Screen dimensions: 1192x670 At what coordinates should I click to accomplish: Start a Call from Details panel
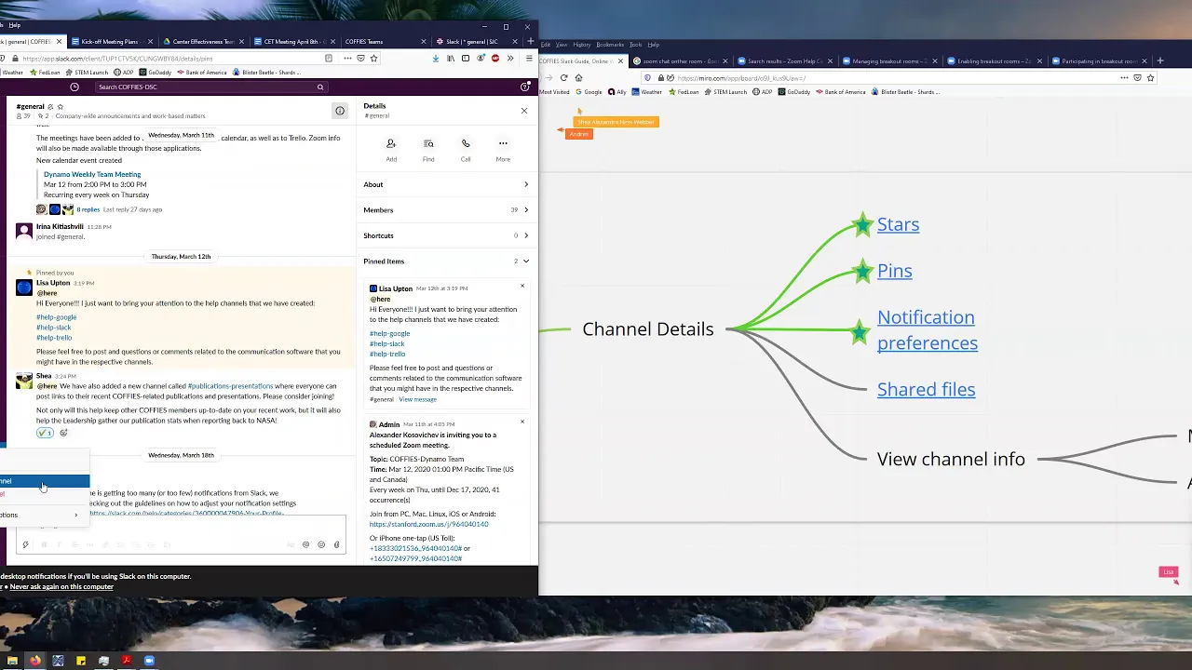(x=466, y=143)
